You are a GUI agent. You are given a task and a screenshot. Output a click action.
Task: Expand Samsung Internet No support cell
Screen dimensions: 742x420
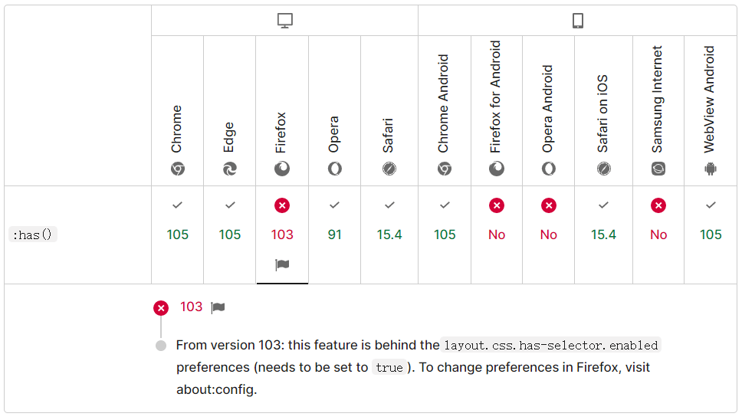click(658, 235)
